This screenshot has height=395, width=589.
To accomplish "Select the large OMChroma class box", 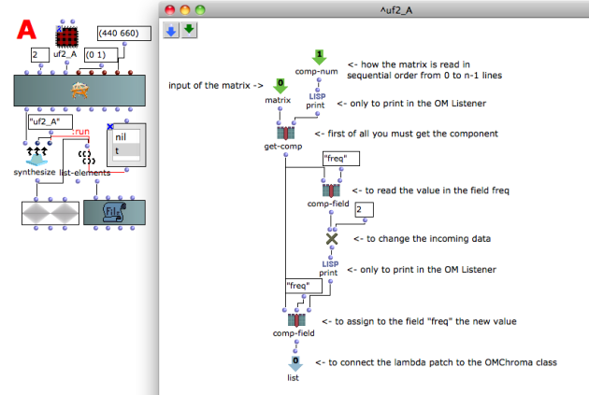I will [79, 91].
